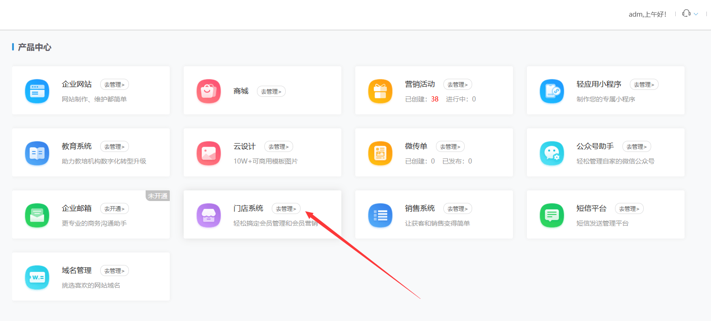Select the 门店系统 store icon

(208, 215)
